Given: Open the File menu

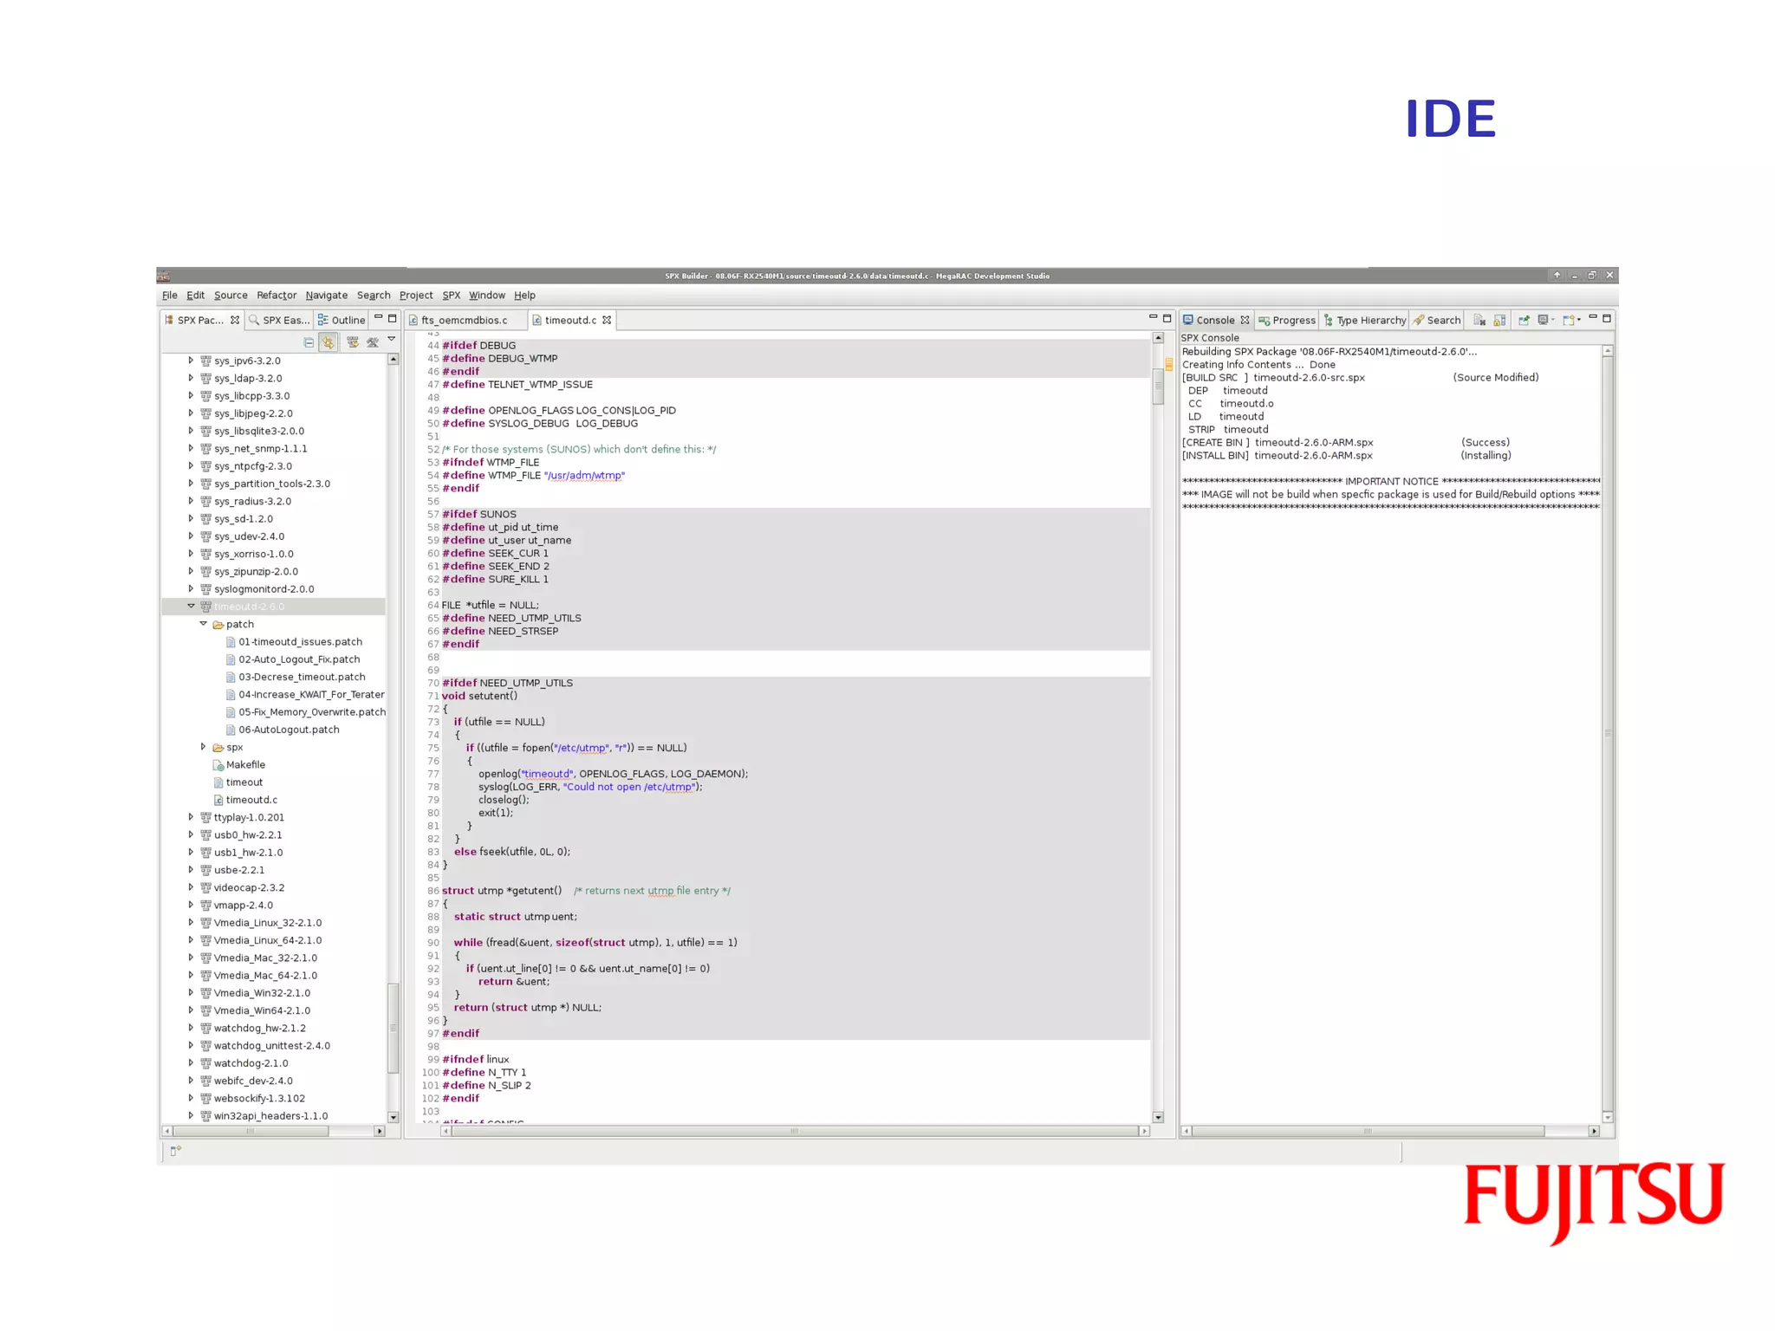Looking at the screenshot, I should pos(169,295).
